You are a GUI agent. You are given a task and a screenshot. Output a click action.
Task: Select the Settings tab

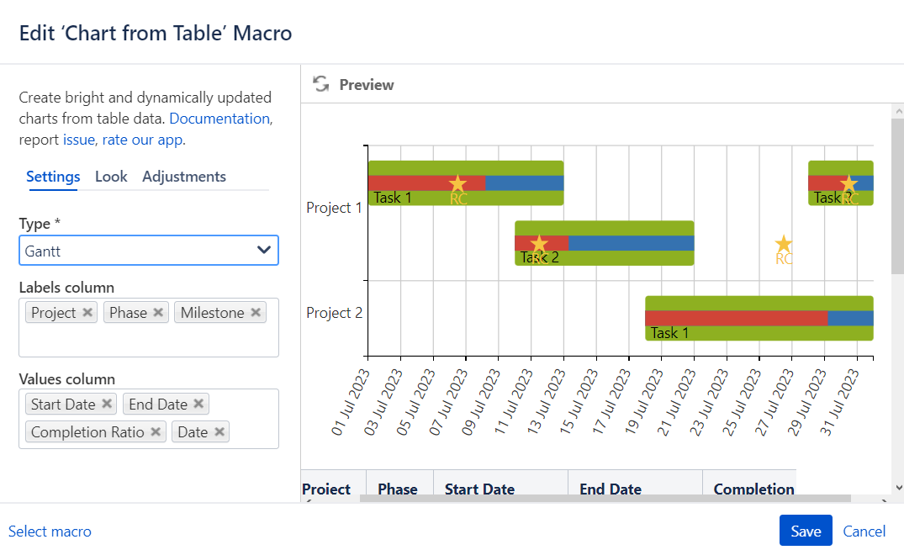(53, 177)
